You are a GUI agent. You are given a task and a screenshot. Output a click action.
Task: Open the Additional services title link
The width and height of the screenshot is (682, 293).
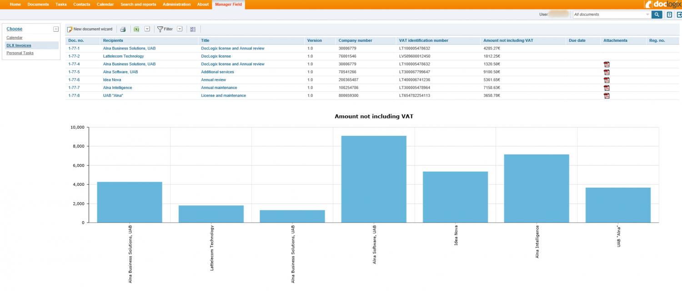point(218,72)
